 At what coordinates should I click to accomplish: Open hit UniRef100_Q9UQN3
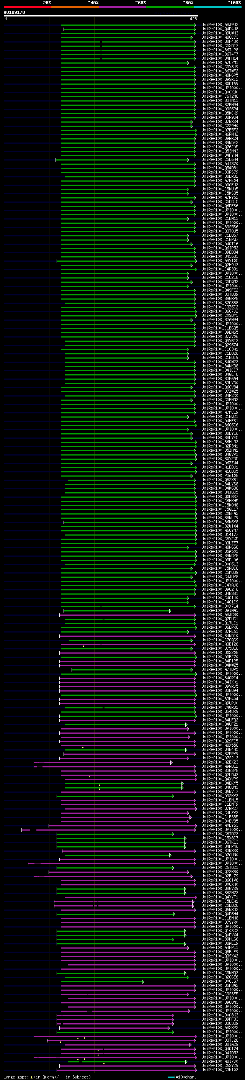tap(220, 1003)
